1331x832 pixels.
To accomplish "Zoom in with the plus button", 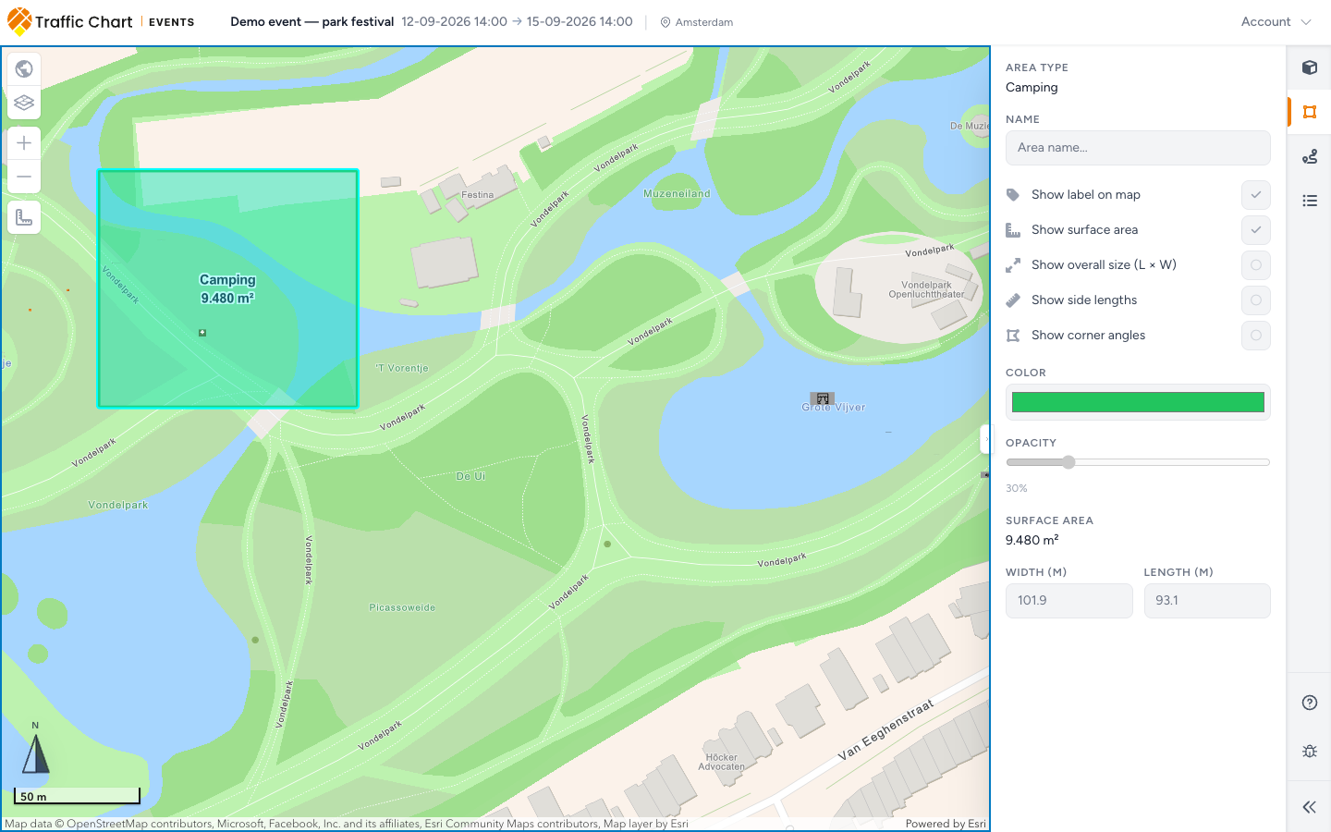I will (24, 142).
